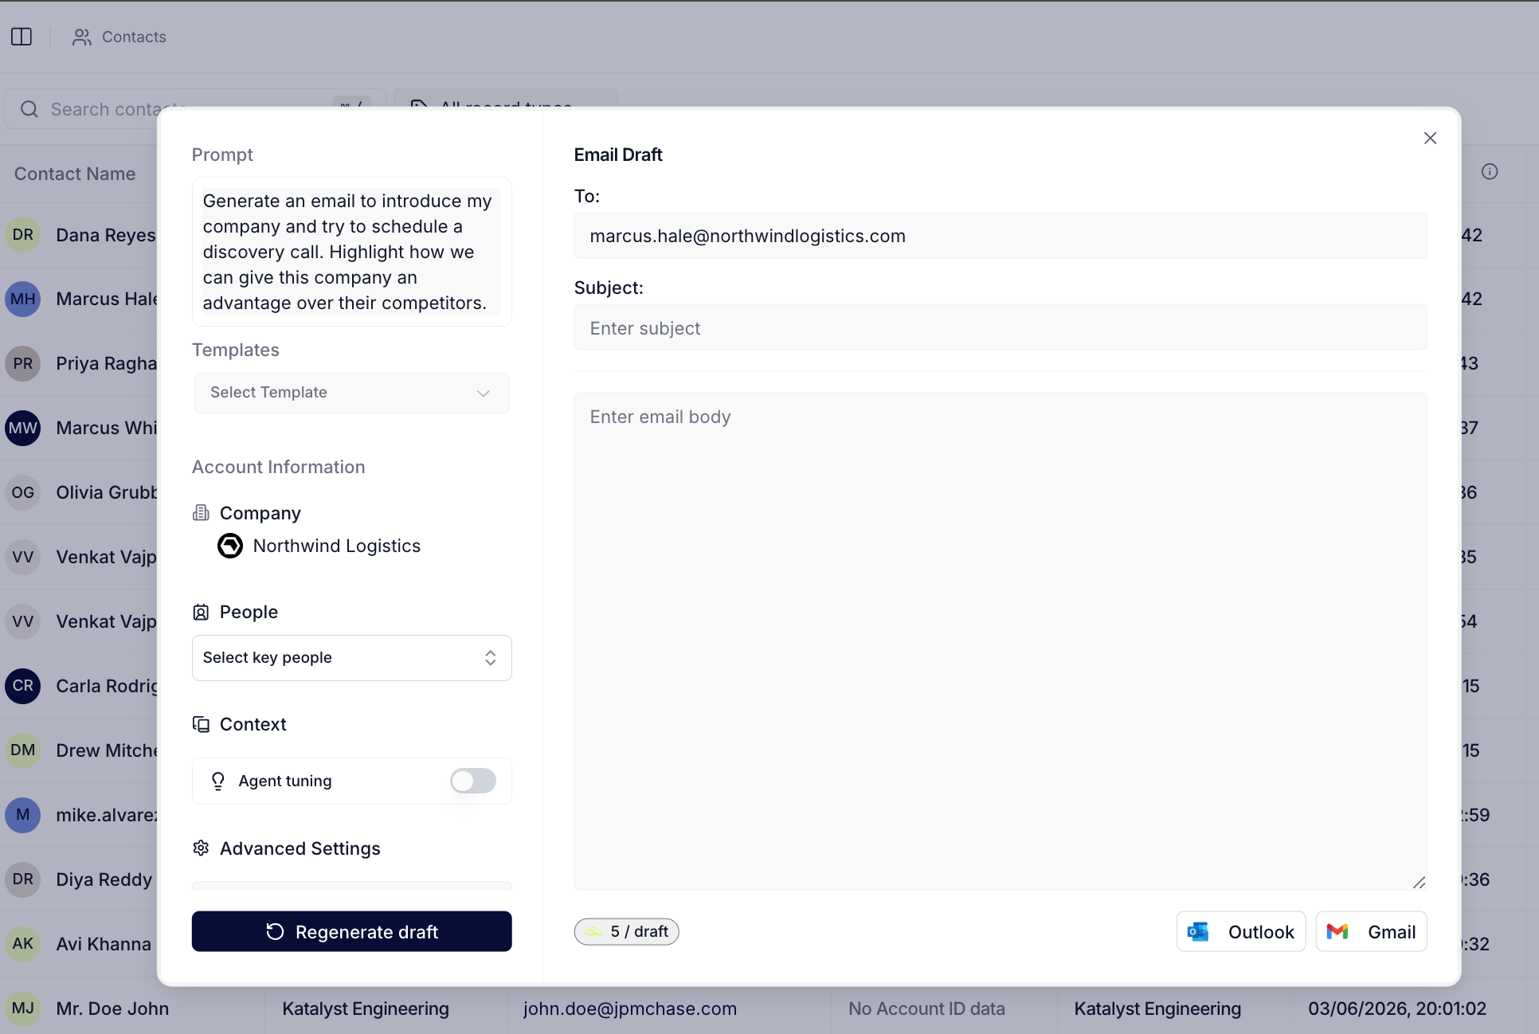The image size is (1539, 1034).
Task: Click the Company building icon
Action: click(x=201, y=513)
